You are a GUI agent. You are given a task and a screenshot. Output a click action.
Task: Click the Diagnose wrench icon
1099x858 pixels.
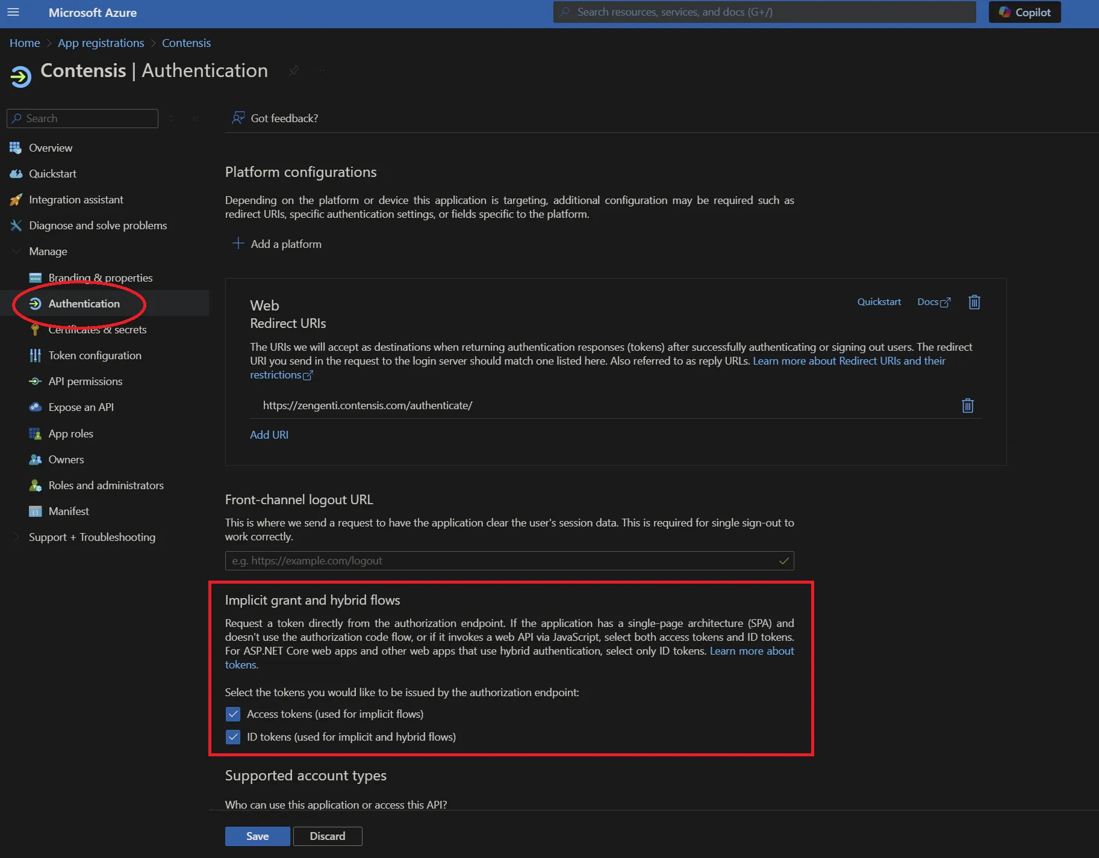[x=16, y=226]
